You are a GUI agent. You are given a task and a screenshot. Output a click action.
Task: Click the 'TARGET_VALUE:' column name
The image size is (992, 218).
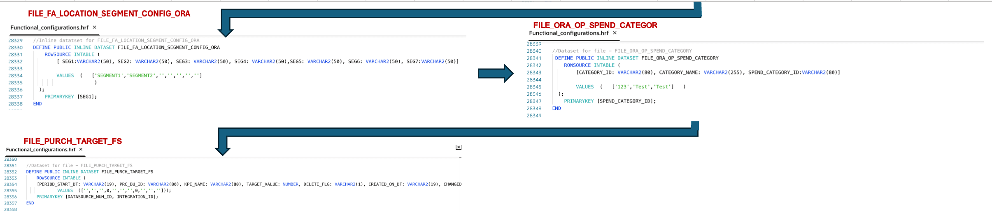point(263,184)
